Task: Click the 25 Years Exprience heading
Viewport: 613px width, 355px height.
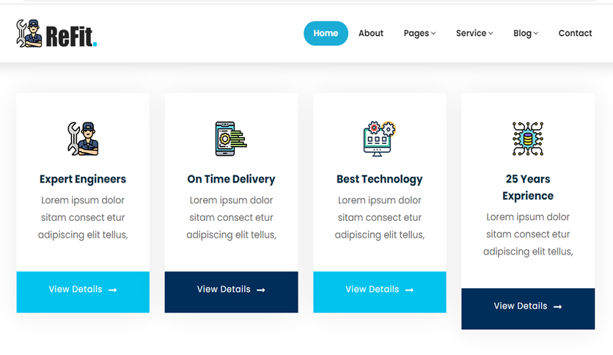Action: pos(528,187)
